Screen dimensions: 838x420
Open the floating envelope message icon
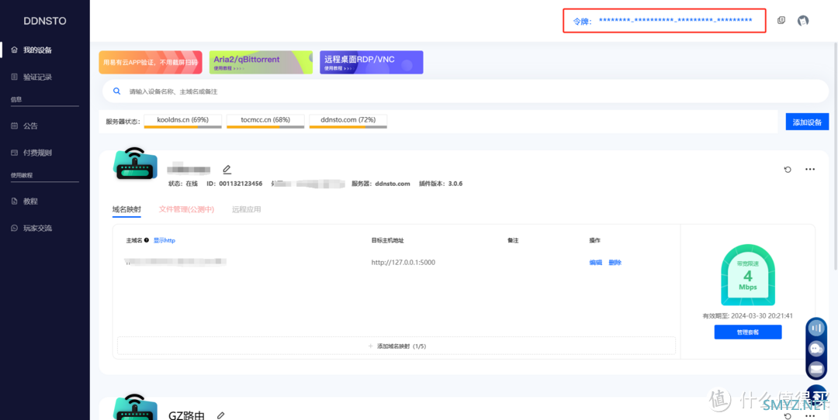[815, 369]
